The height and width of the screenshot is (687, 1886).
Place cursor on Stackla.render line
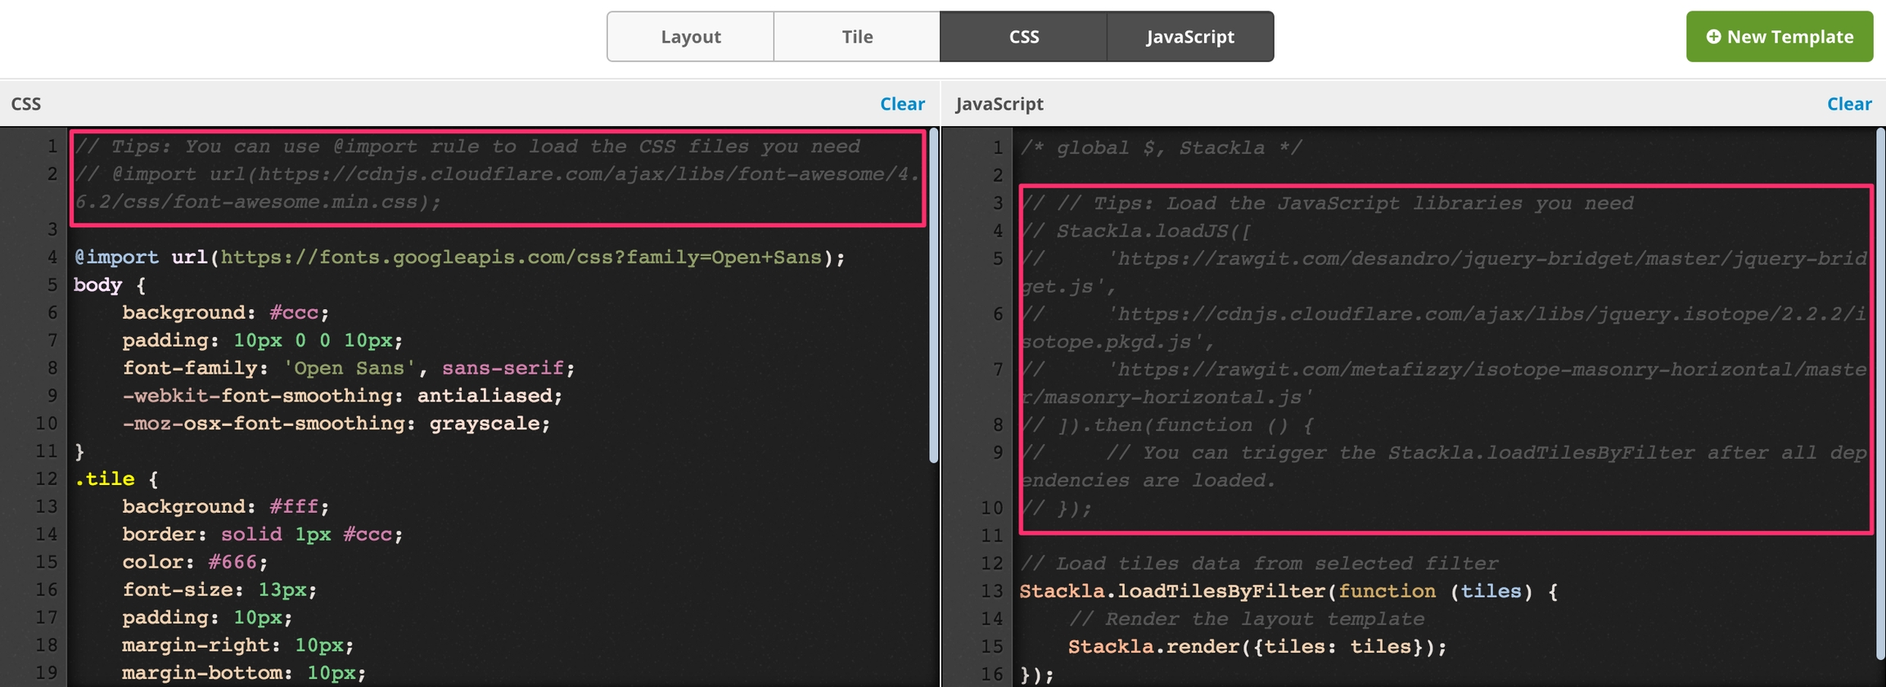(1257, 647)
